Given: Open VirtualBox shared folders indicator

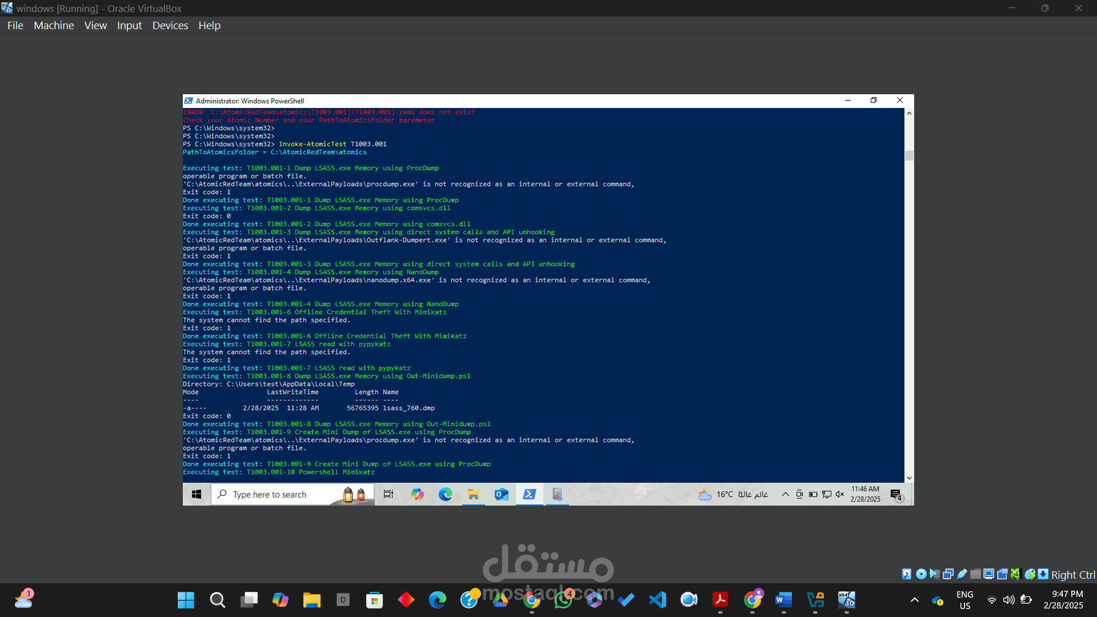Looking at the screenshot, I should tap(976, 574).
